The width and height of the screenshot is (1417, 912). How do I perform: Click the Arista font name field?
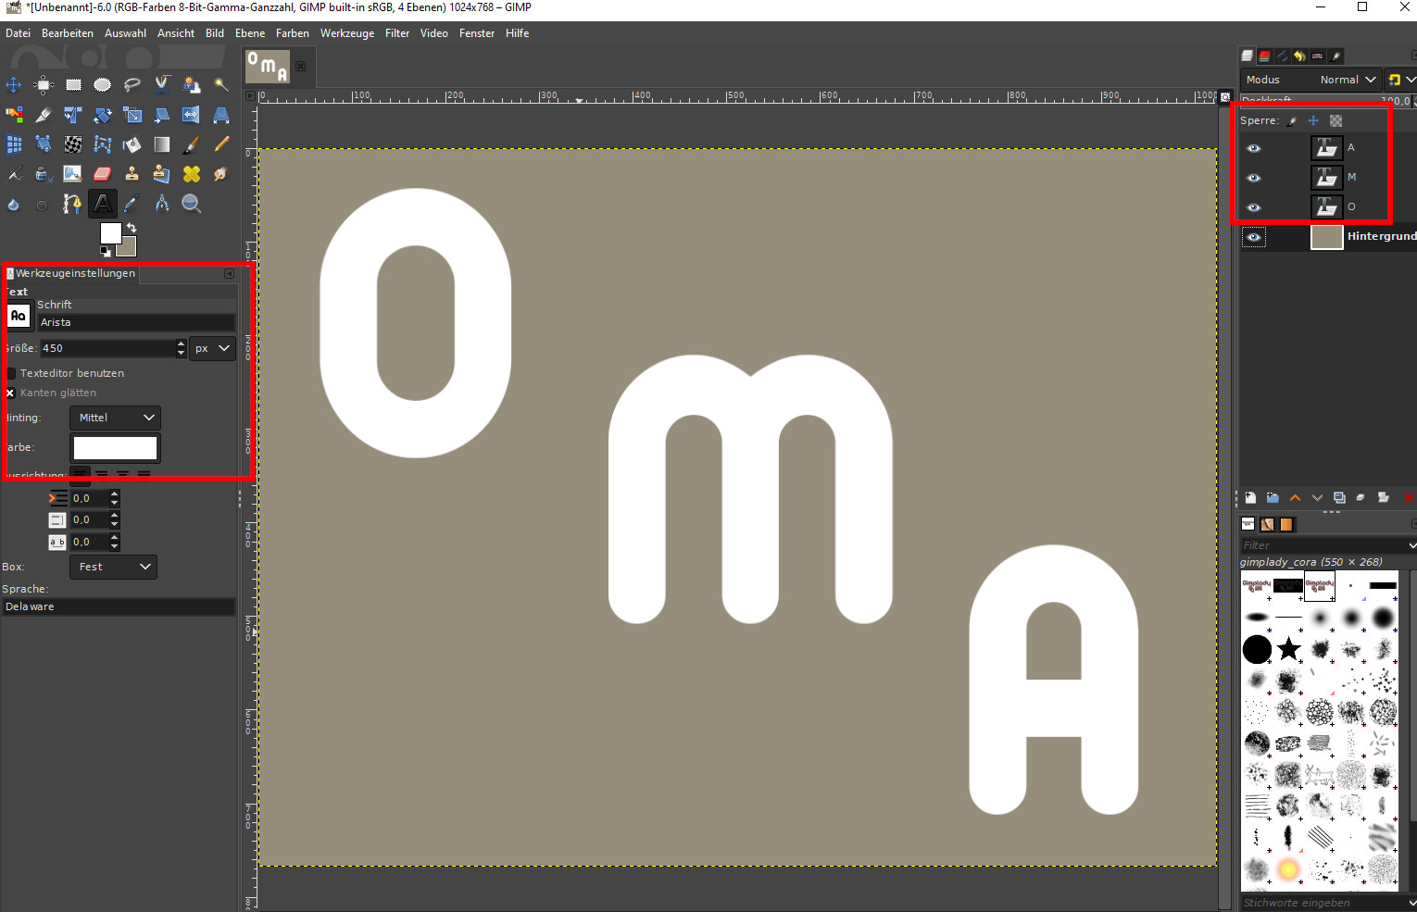[135, 322]
